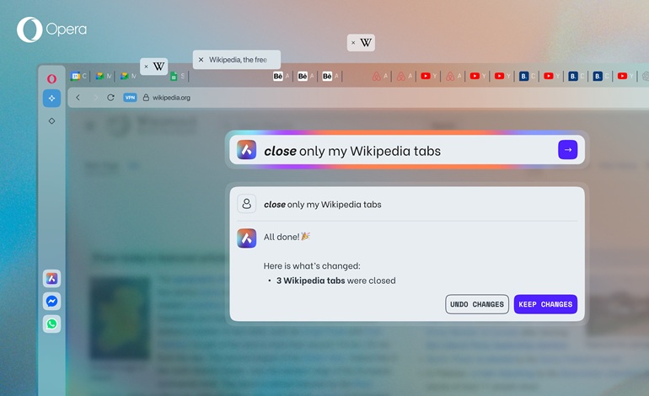Click the UNDO CHANGES button
The image size is (649, 396).
coord(477,304)
